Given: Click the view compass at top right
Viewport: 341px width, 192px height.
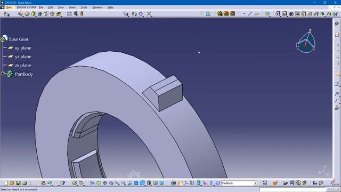Looking at the screenshot, I should coord(305,42).
